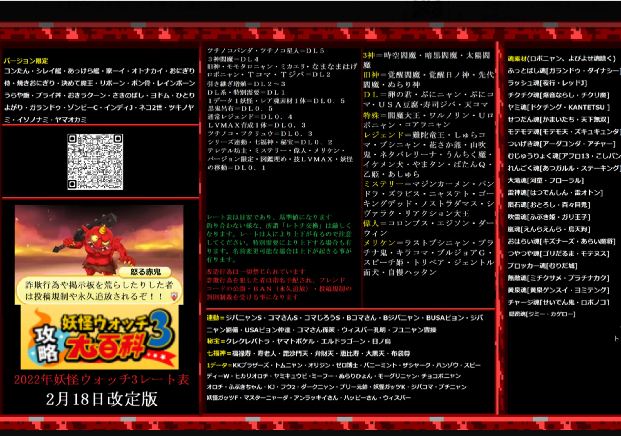
Task: Click the チクチク魂 row
Action: (x=558, y=95)
